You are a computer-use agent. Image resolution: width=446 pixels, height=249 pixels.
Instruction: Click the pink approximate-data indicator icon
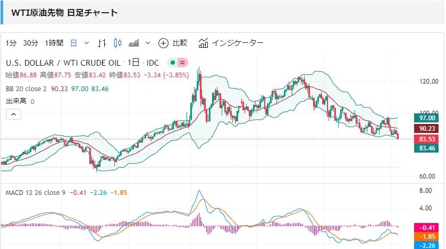(183, 63)
